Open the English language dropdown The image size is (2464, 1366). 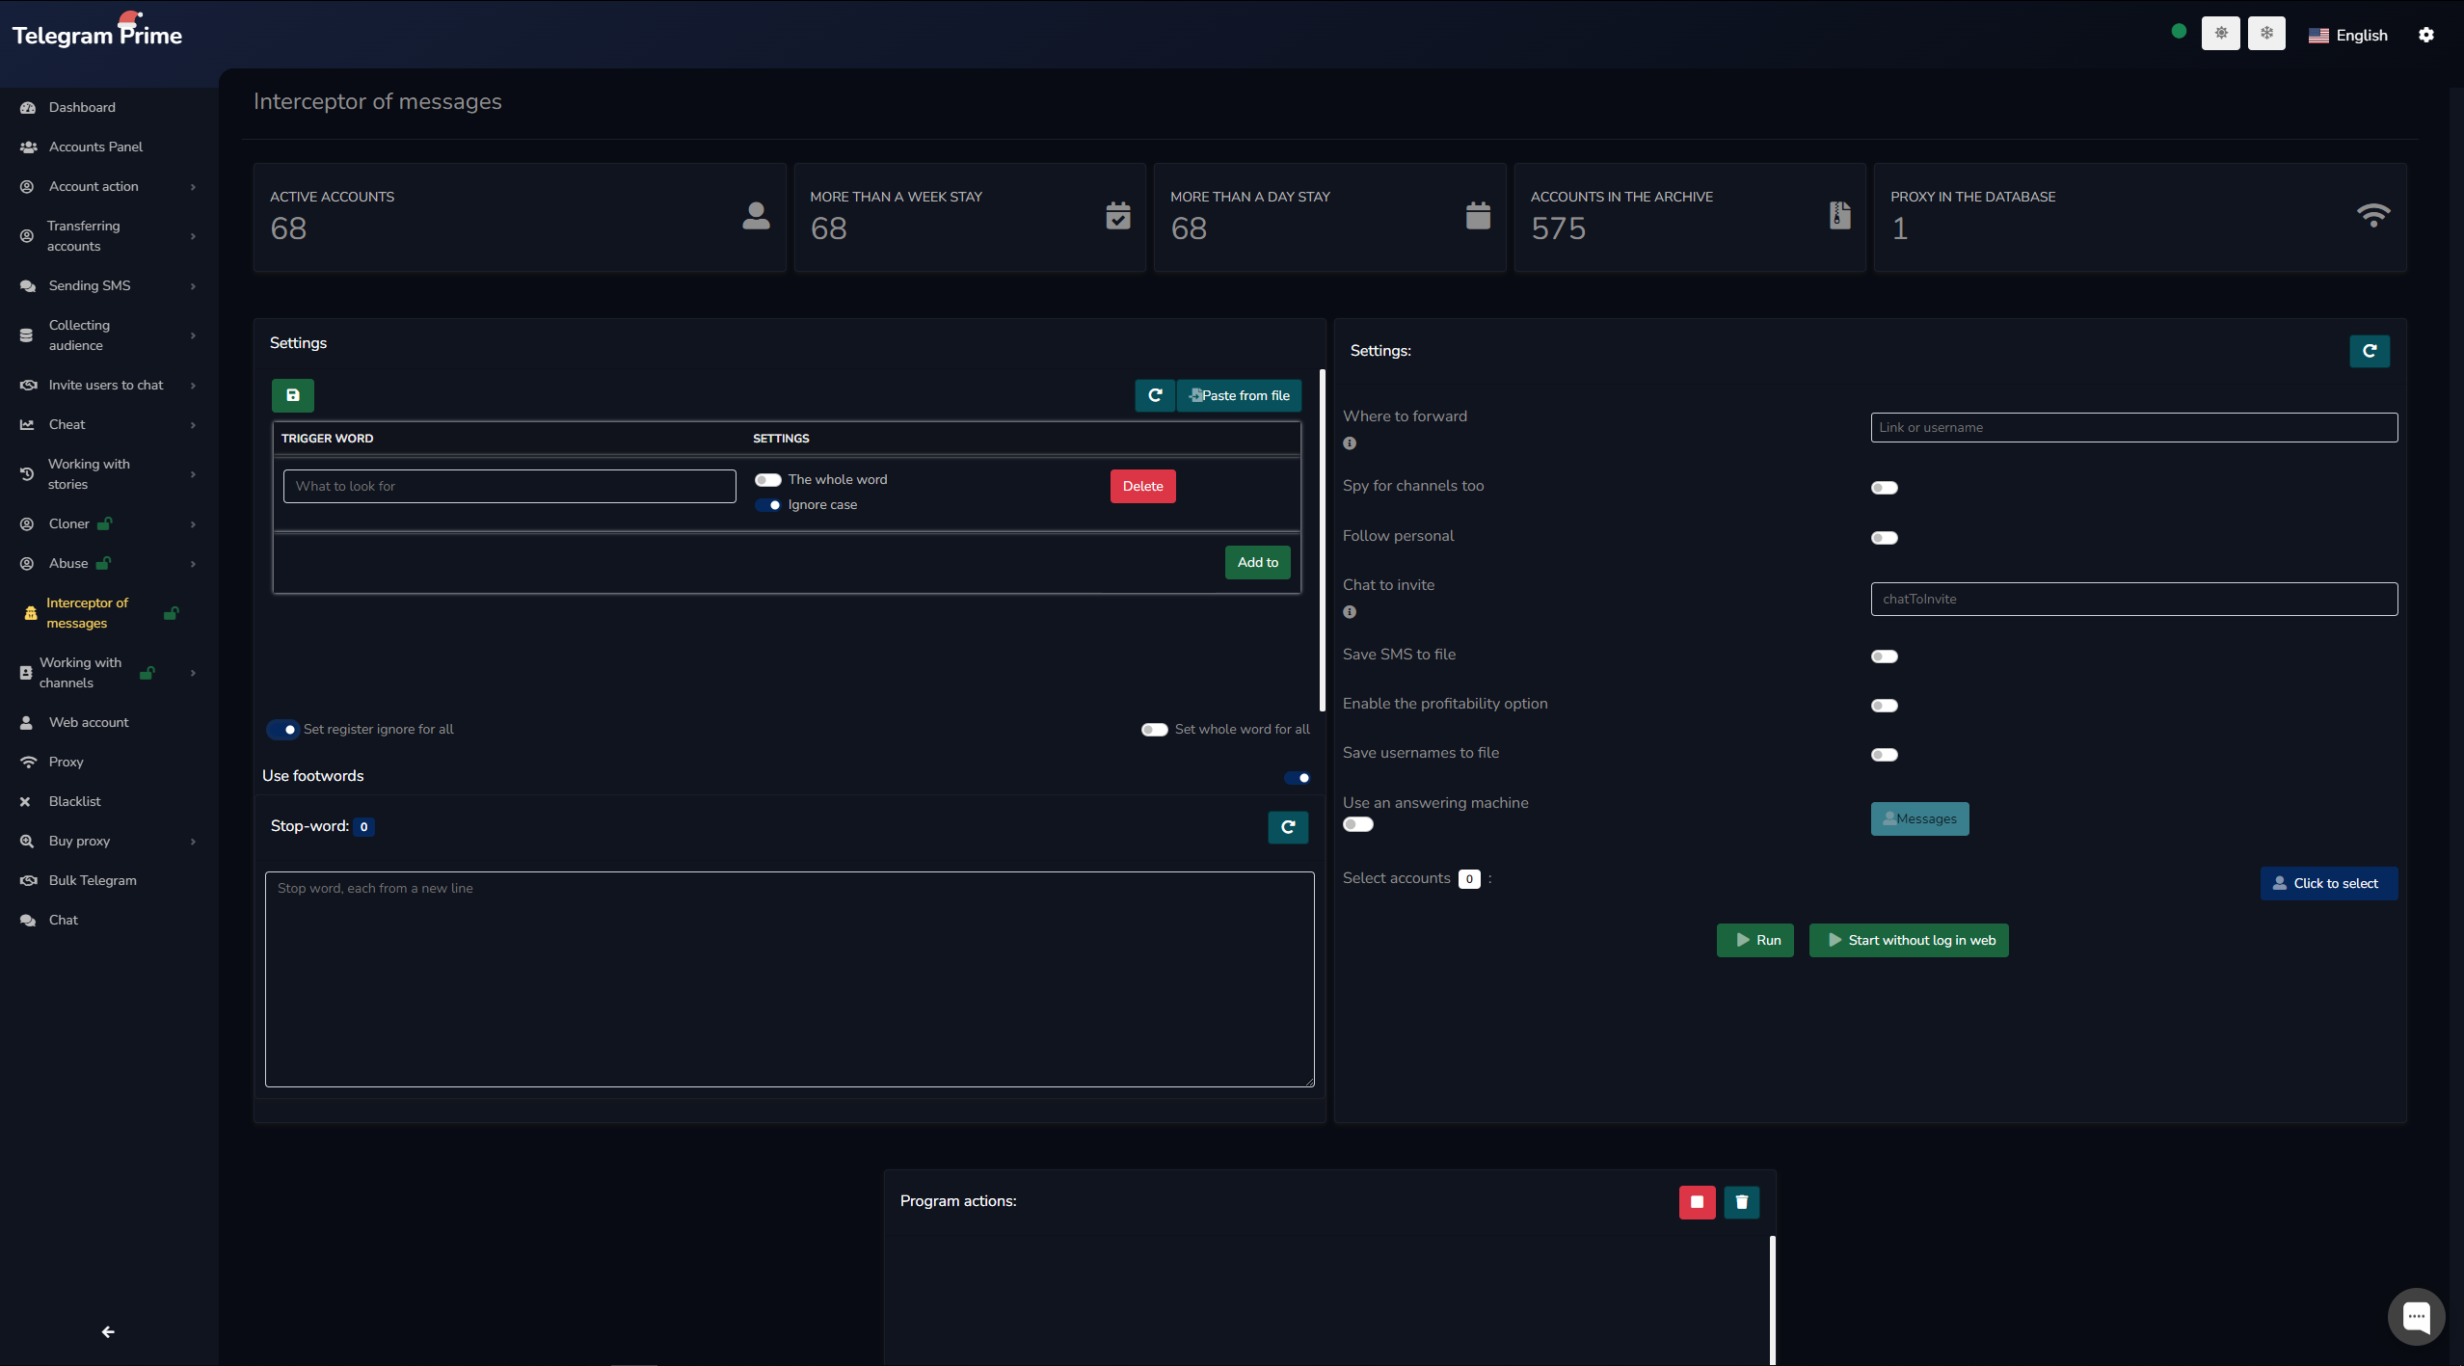tap(2348, 36)
